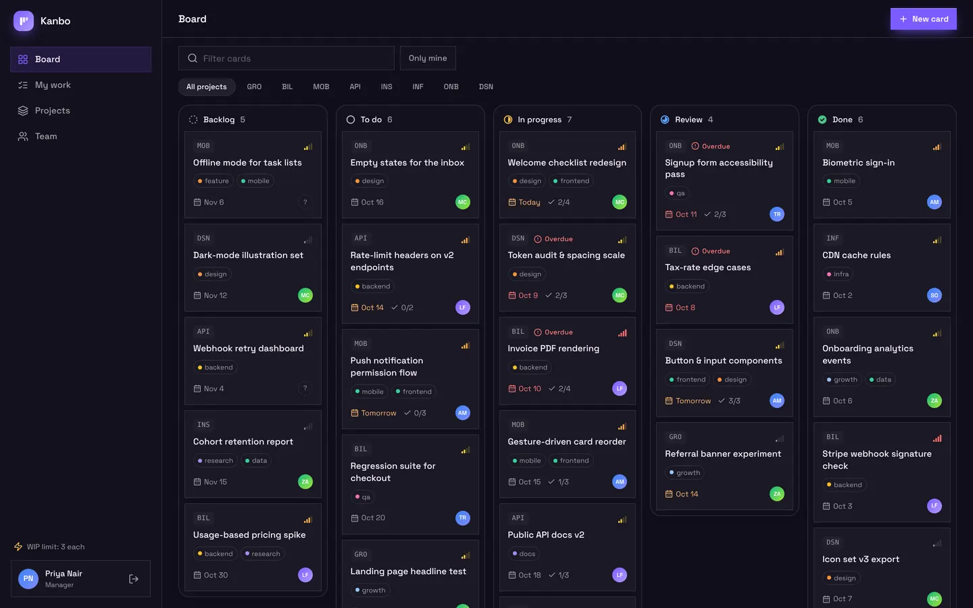Click the In progress column status icon

coord(508,120)
